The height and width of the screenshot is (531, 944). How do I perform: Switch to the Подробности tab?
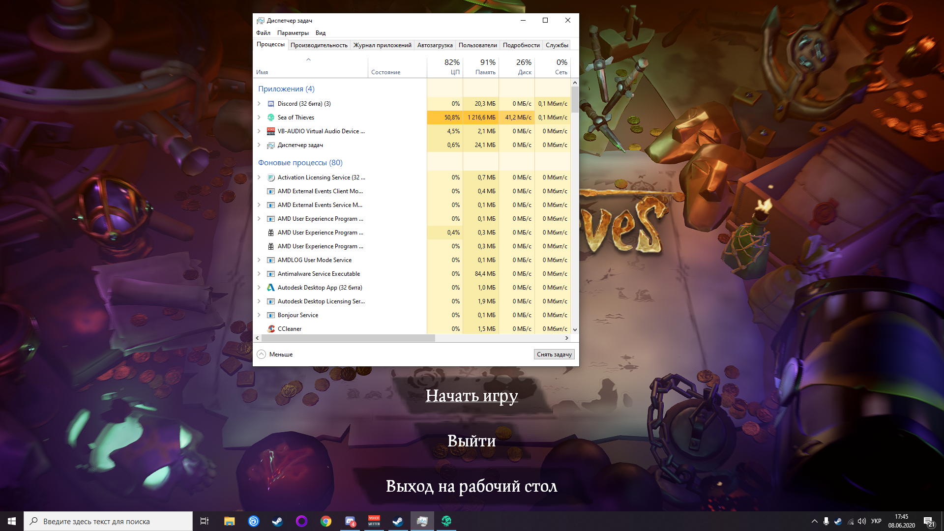(521, 45)
